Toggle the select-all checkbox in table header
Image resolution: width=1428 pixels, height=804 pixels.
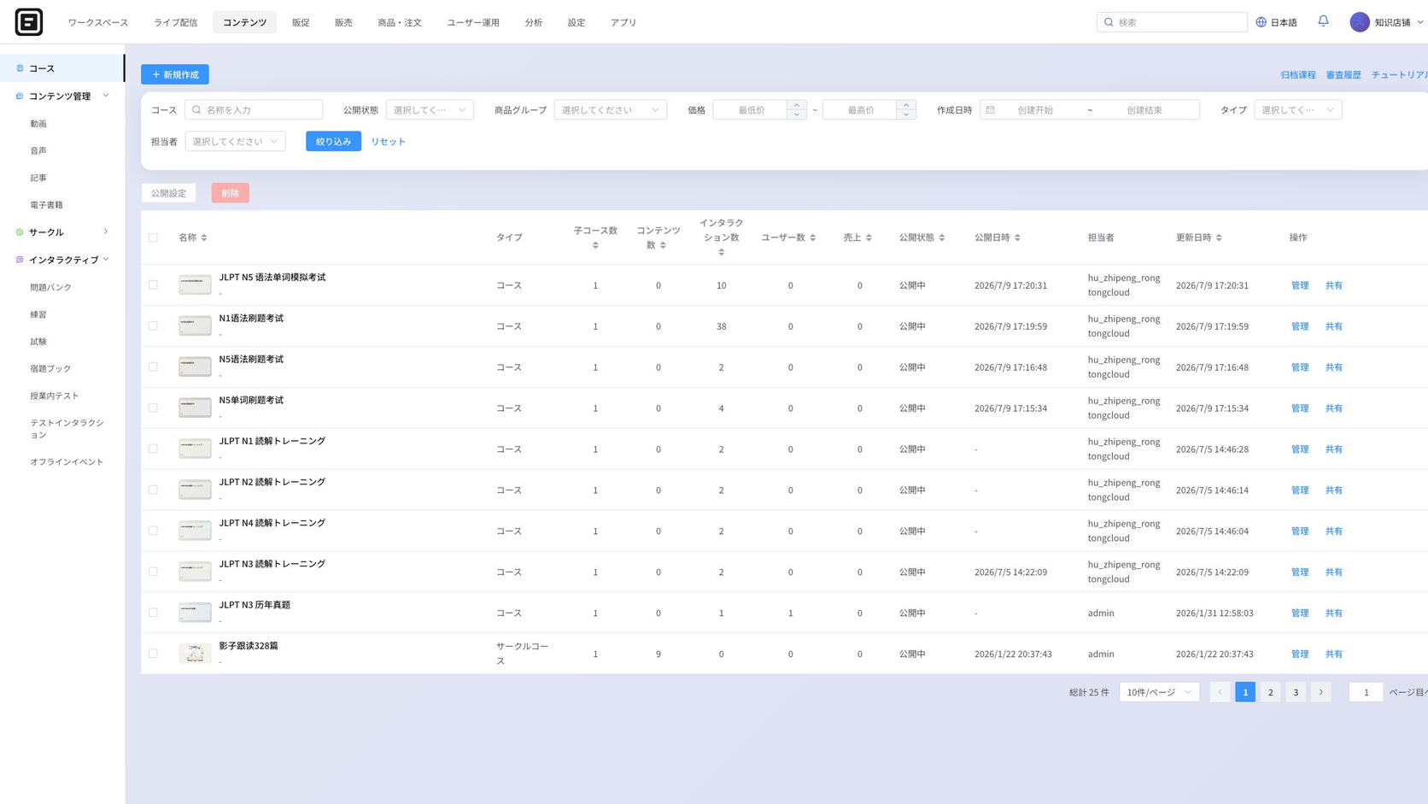153,238
